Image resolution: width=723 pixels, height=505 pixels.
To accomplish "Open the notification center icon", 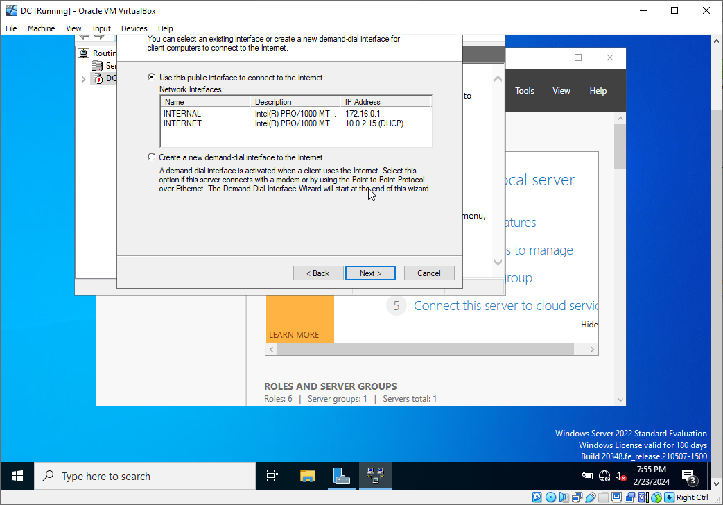I will pyautogui.click(x=689, y=477).
